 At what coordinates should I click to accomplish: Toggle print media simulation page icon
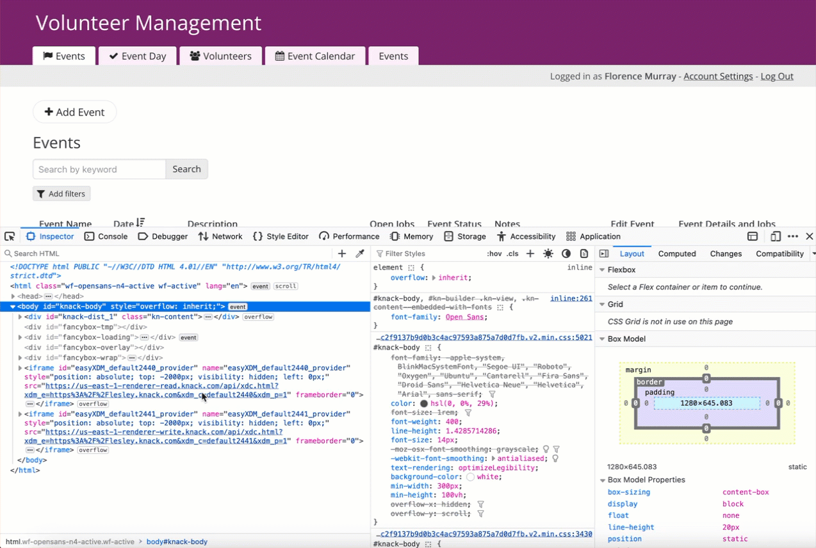point(584,254)
